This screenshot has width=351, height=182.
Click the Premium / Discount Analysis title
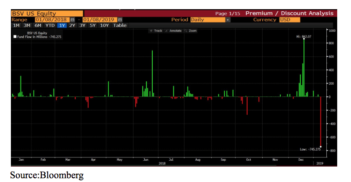point(290,13)
